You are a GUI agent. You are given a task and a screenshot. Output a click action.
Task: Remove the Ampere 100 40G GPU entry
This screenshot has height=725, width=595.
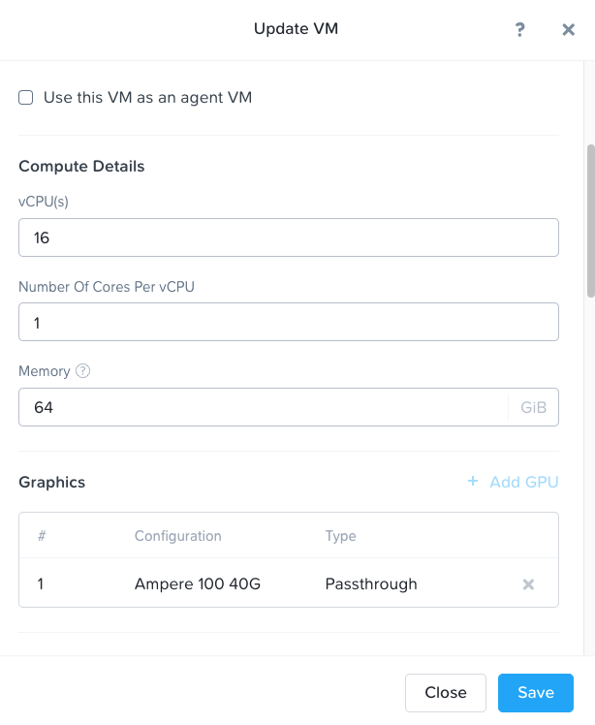528,584
